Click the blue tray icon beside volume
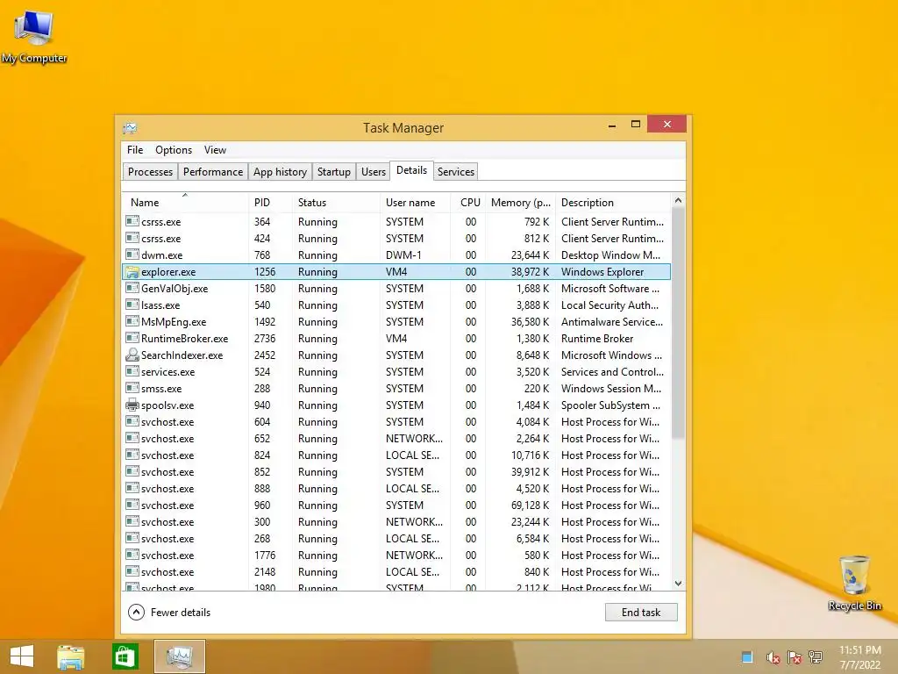Viewport: 898px width, 674px height. [747, 657]
